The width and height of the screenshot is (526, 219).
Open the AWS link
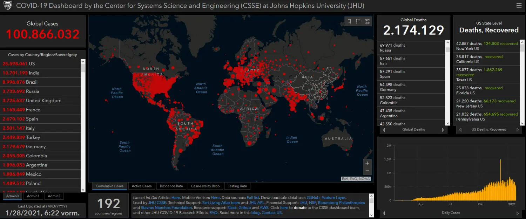pos(264,208)
